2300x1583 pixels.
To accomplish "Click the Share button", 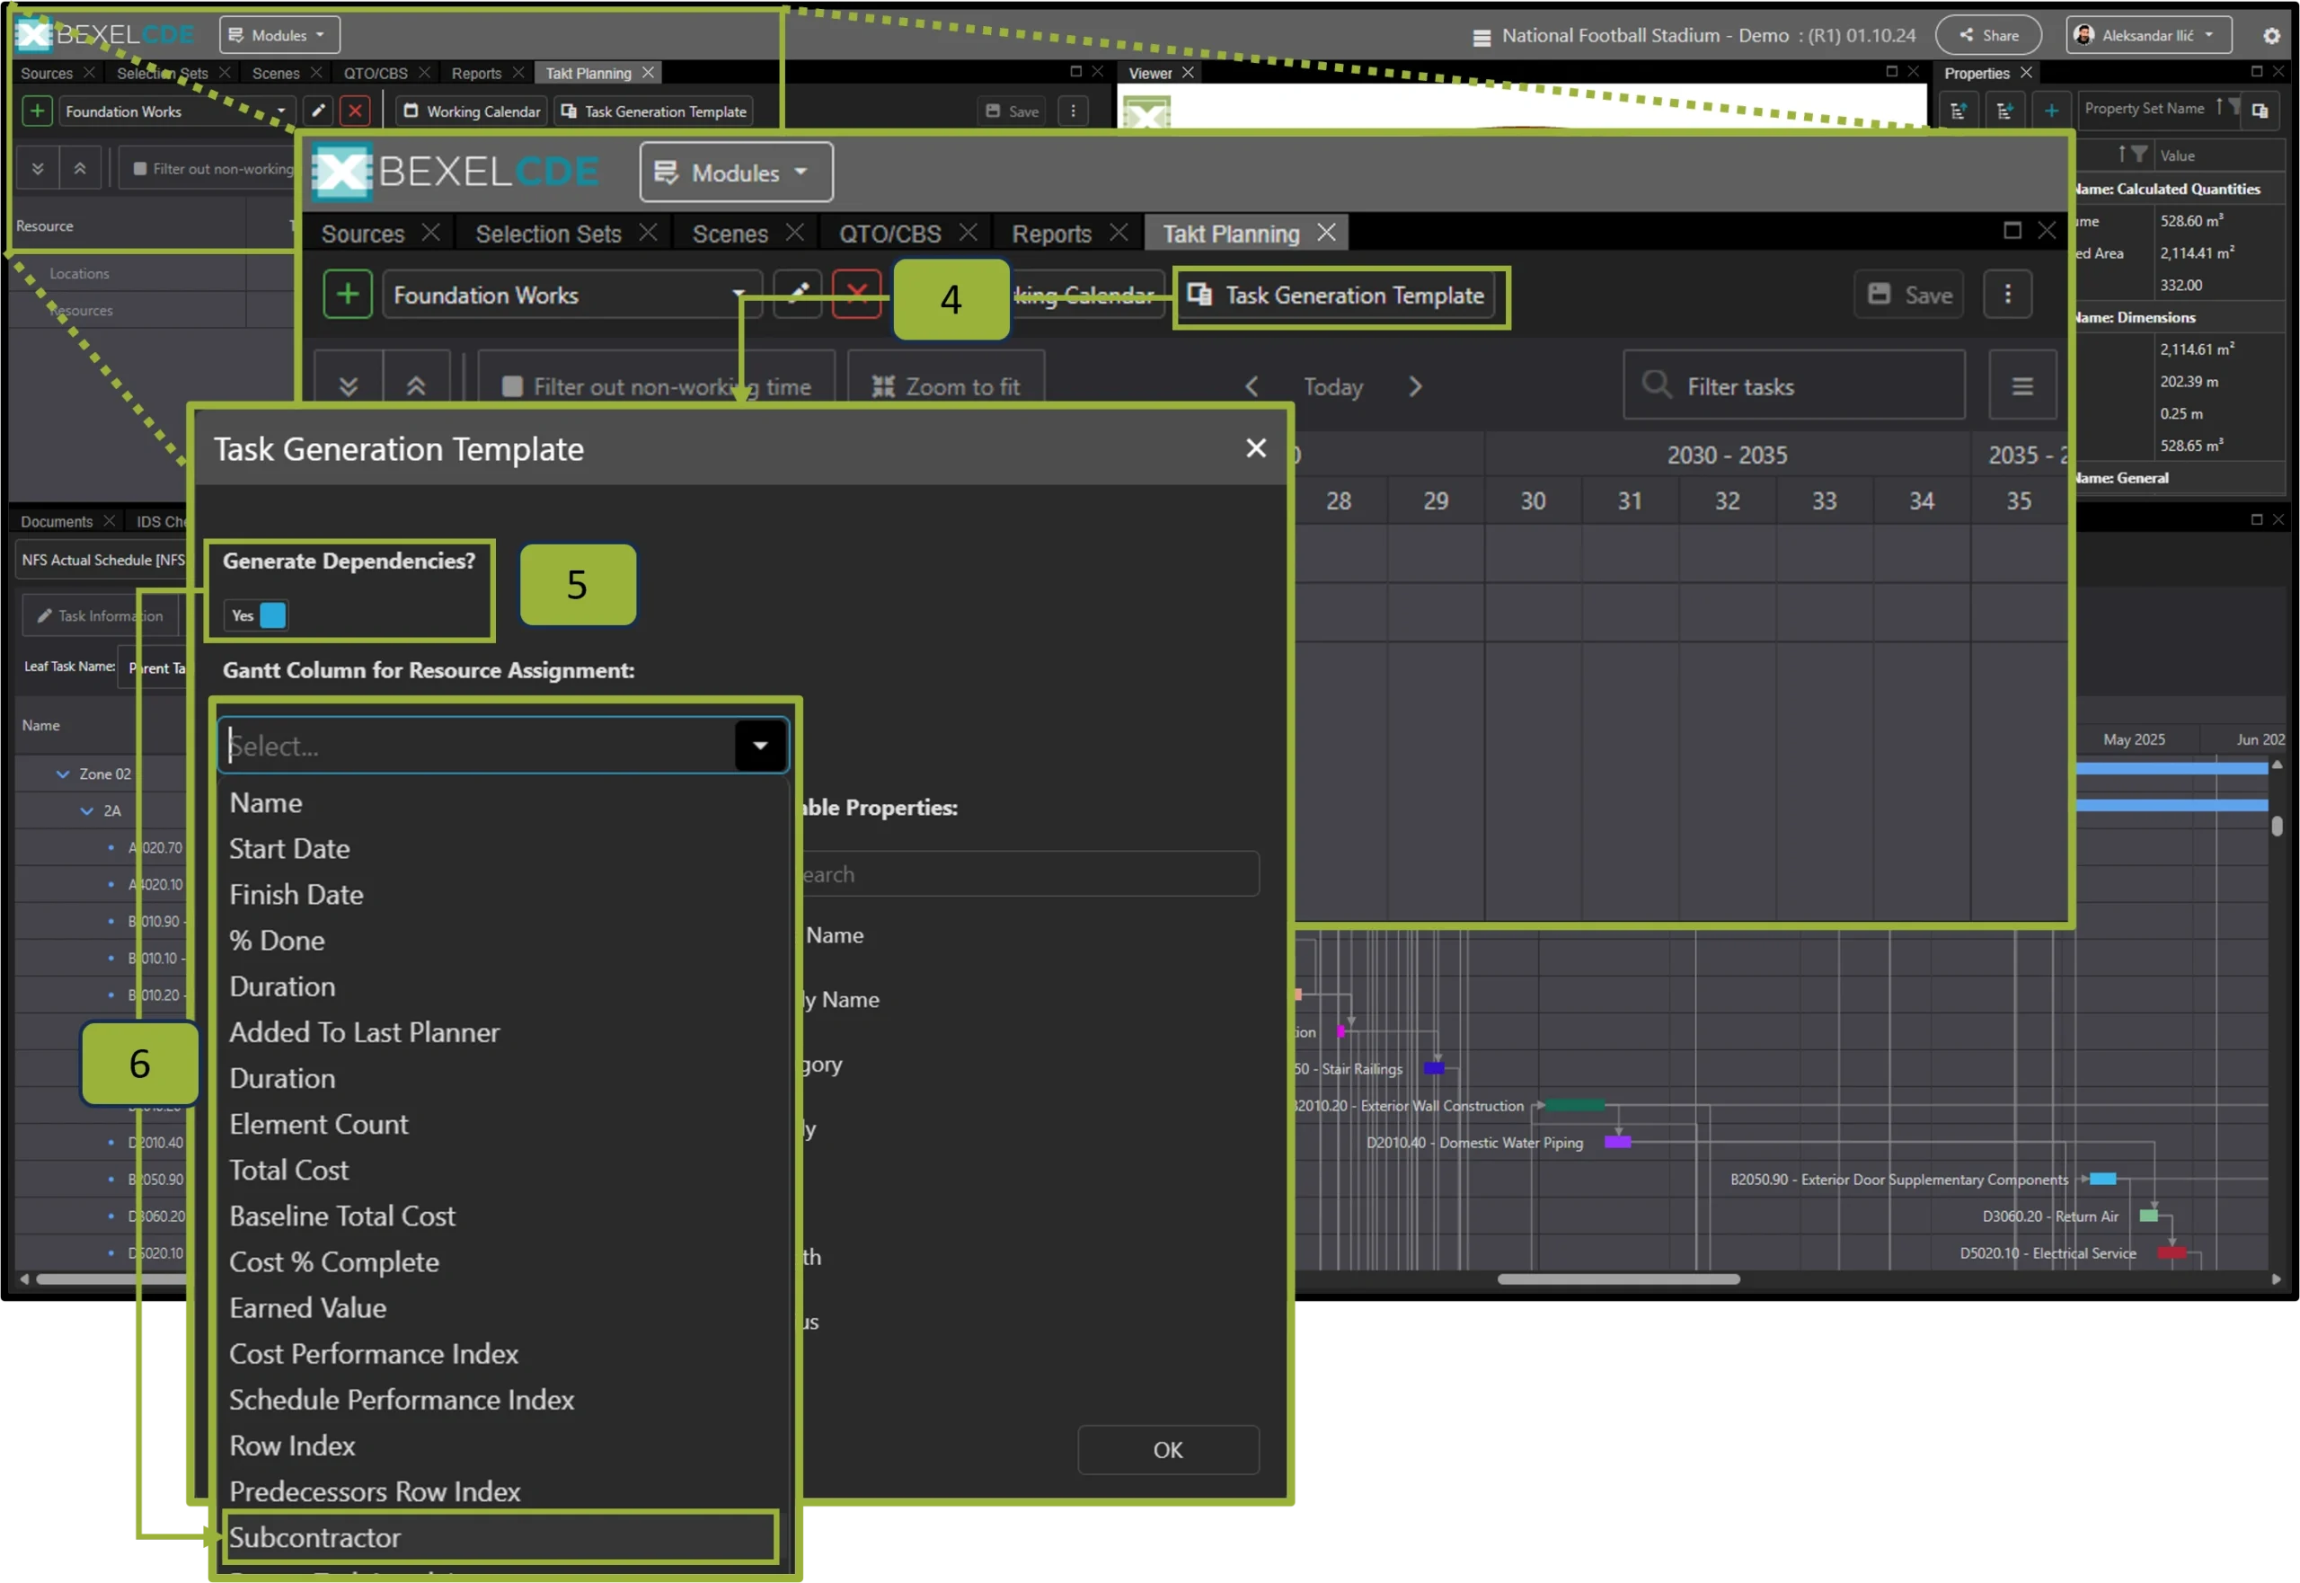I will 1987,36.
